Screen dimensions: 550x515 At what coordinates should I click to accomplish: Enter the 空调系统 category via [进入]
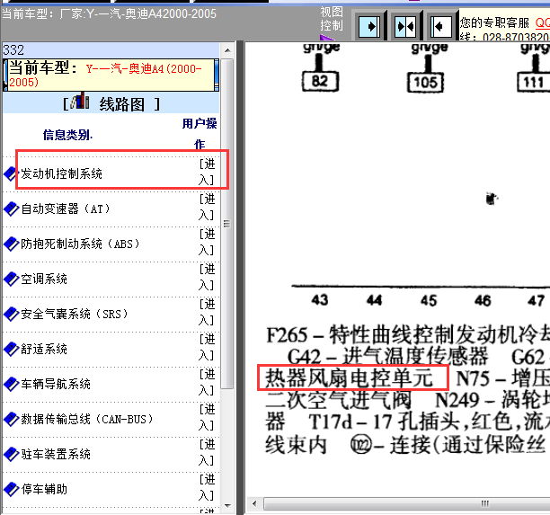pos(207,277)
